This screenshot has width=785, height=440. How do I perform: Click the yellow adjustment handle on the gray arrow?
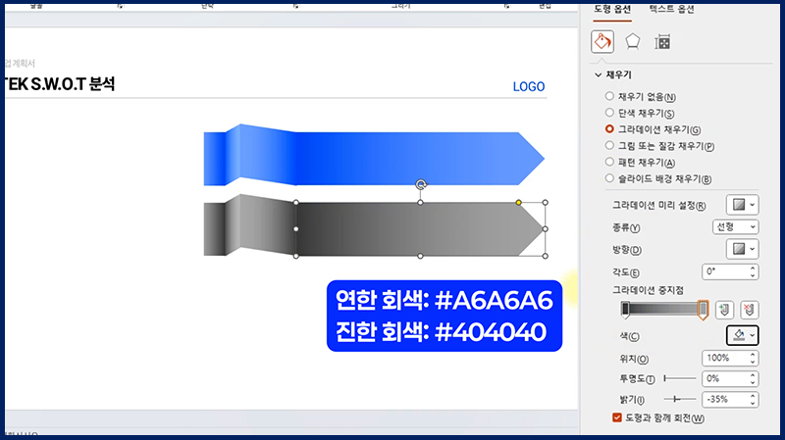[x=519, y=203]
